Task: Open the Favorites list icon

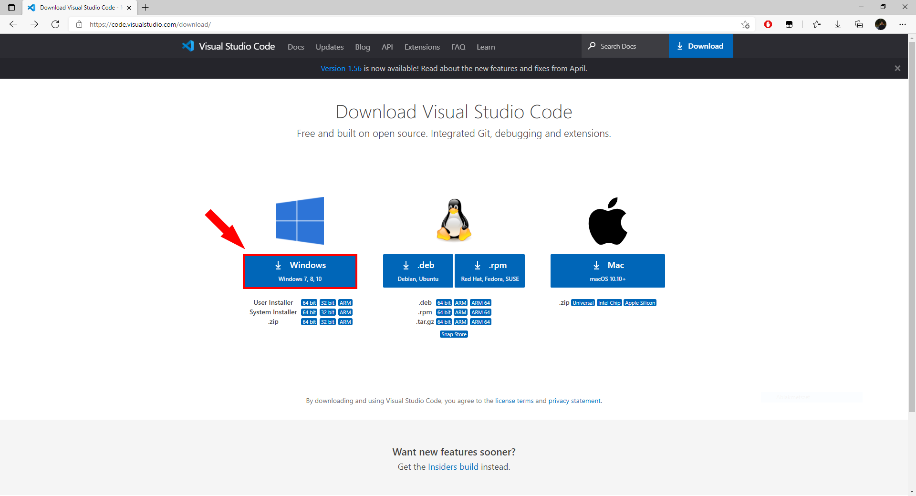Action: click(x=817, y=24)
